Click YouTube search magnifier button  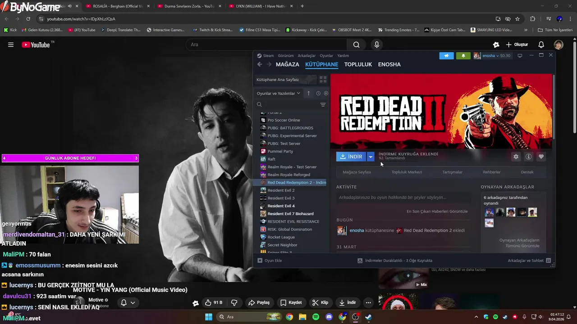(x=356, y=45)
